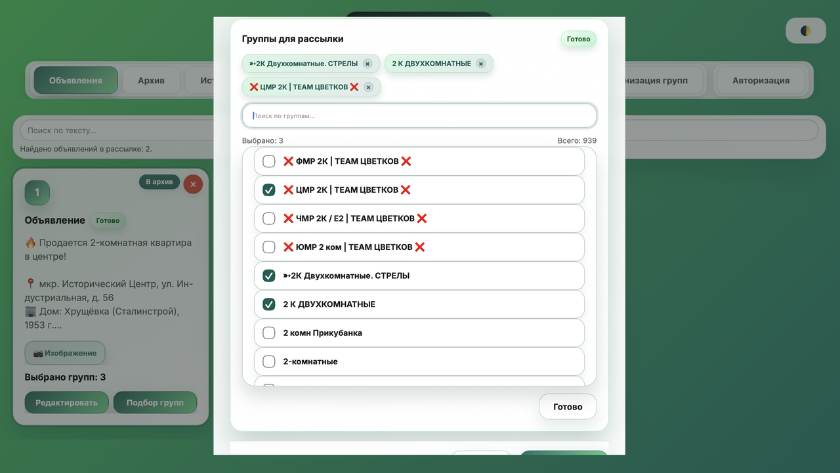The width and height of the screenshot is (840, 473).
Task: Open the Объявления tab
Action: coord(75,81)
